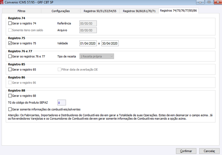Screen dimensions: 222x155
Task: Enable Gerar o registro 88 checkbox
Action: point(10,96)
